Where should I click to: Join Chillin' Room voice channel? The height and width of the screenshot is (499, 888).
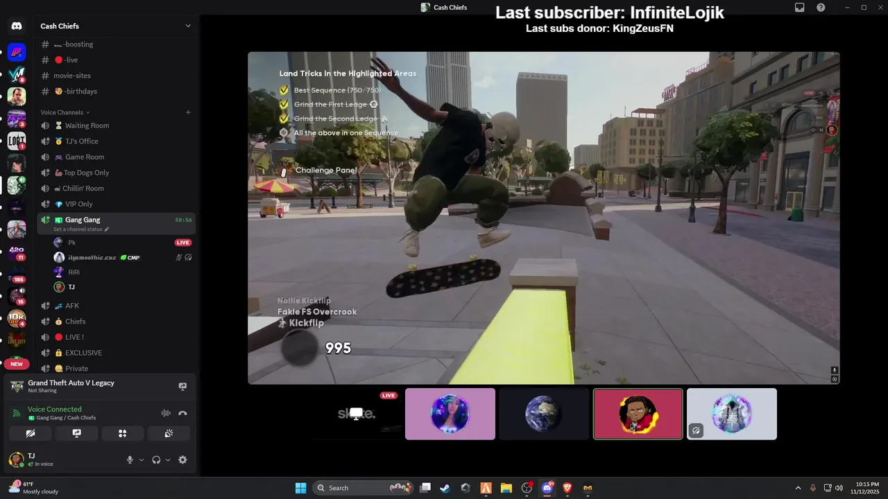[x=116, y=189]
